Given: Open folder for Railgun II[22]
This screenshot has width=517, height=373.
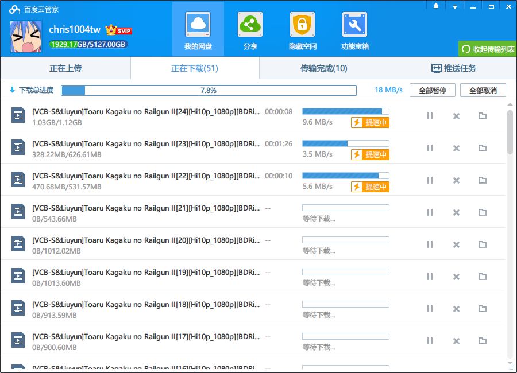Looking at the screenshot, I should 483,180.
